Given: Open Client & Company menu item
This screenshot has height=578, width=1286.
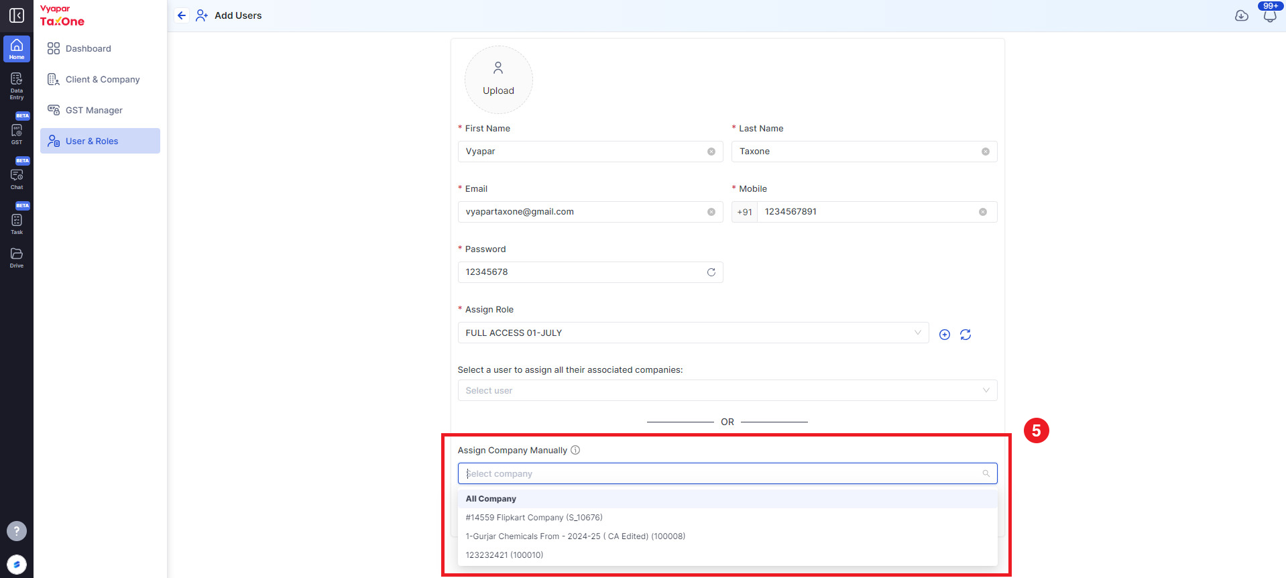Looking at the screenshot, I should pyautogui.click(x=100, y=79).
